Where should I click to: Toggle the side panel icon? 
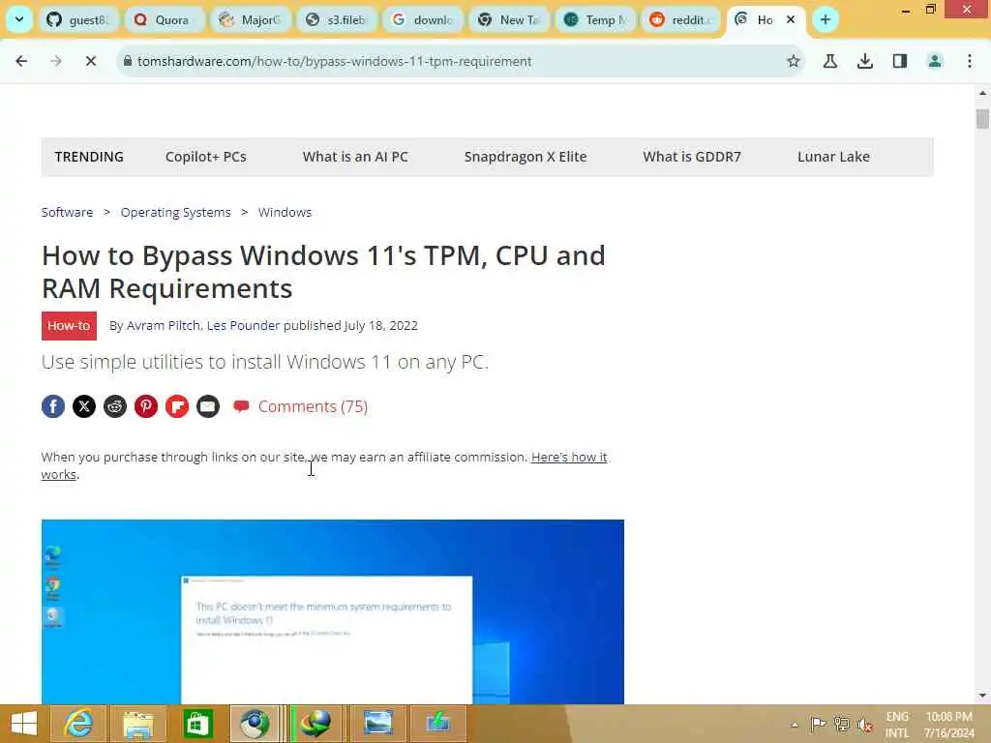[899, 61]
